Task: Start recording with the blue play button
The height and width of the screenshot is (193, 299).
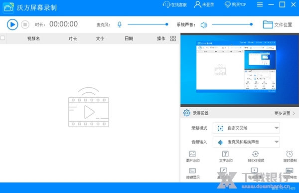Action: [x=12, y=24]
